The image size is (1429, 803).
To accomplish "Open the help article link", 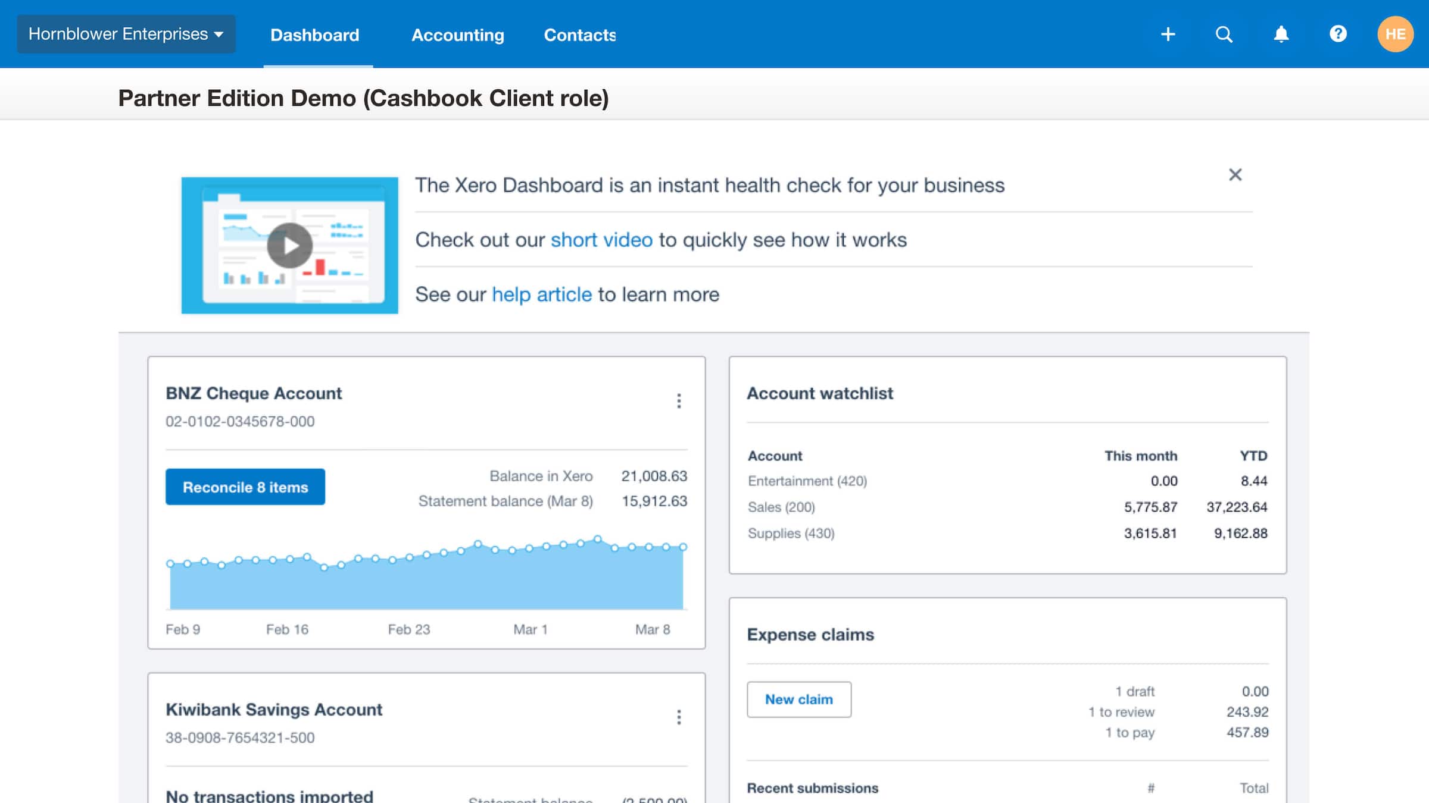I will 541,294.
